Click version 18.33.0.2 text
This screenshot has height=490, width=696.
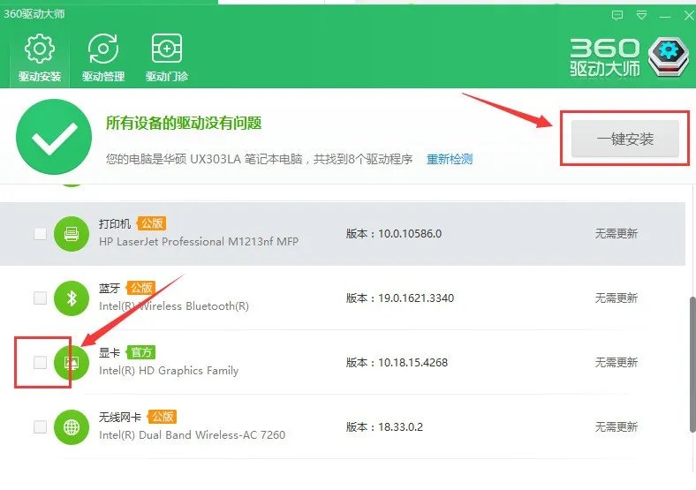coord(400,426)
